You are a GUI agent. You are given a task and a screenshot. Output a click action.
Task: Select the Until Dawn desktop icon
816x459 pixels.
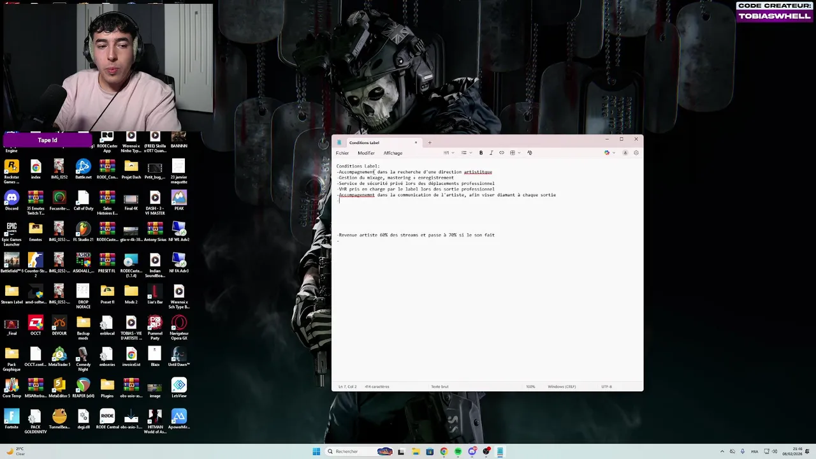pyautogui.click(x=179, y=357)
